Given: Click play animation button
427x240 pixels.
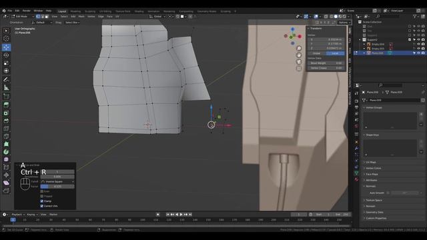Looking at the screenshot, I should (181, 215).
